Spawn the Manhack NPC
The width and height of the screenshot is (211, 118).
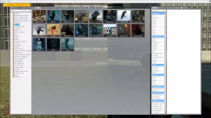53,30
